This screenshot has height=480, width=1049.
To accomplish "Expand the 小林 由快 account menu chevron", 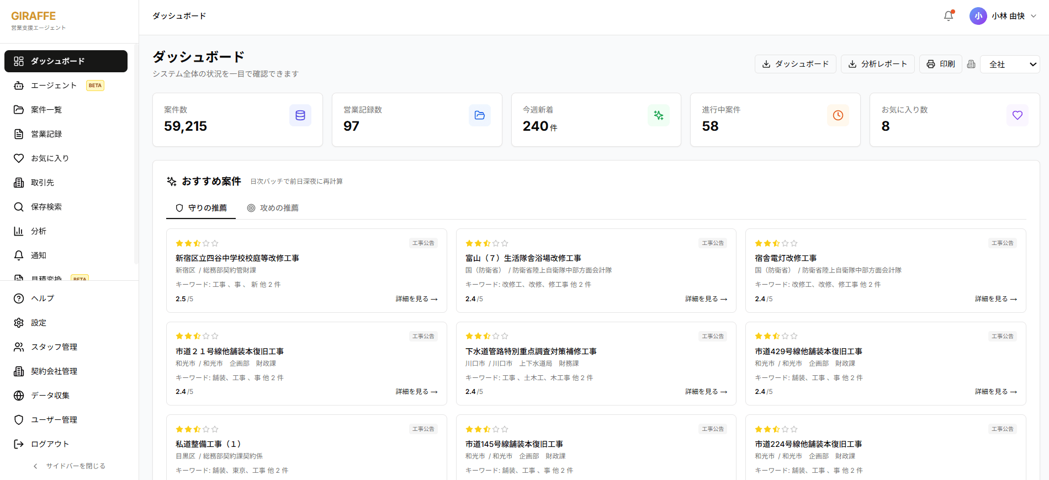I will (1034, 16).
